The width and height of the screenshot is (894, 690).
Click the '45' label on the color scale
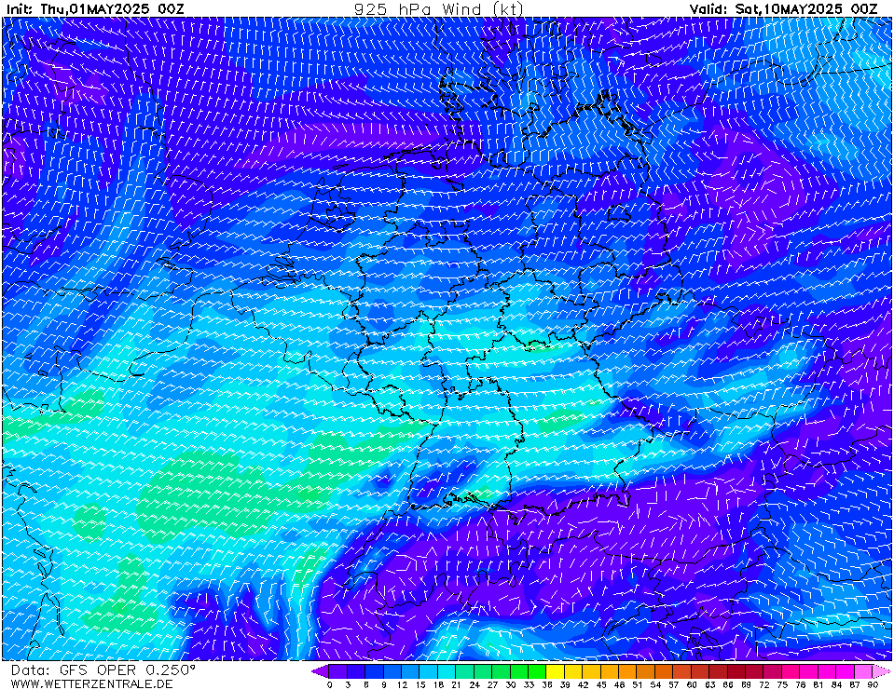pyautogui.click(x=601, y=684)
